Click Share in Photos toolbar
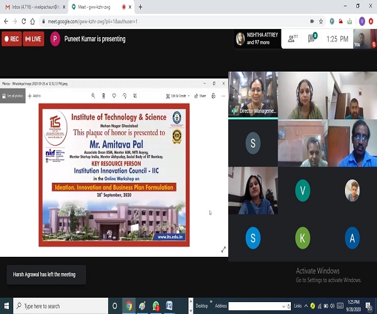Image resolution: width=377 pixels, height=314 pixels. (200, 96)
